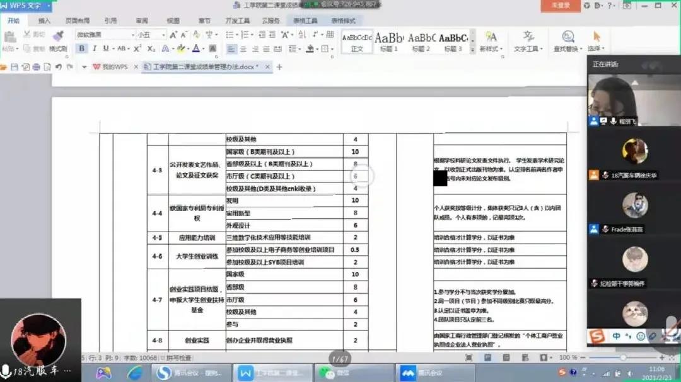Expand the font name dropdown (微软雅黑)
Viewport: 681px width, 382px height.
pyautogui.click(x=132, y=35)
